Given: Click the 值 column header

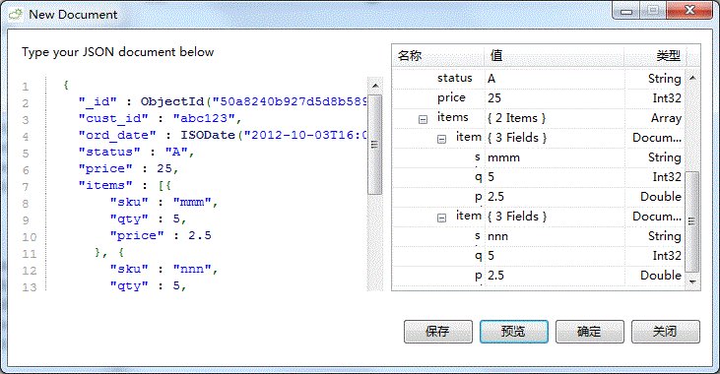Looking at the screenshot, I should (x=555, y=56).
